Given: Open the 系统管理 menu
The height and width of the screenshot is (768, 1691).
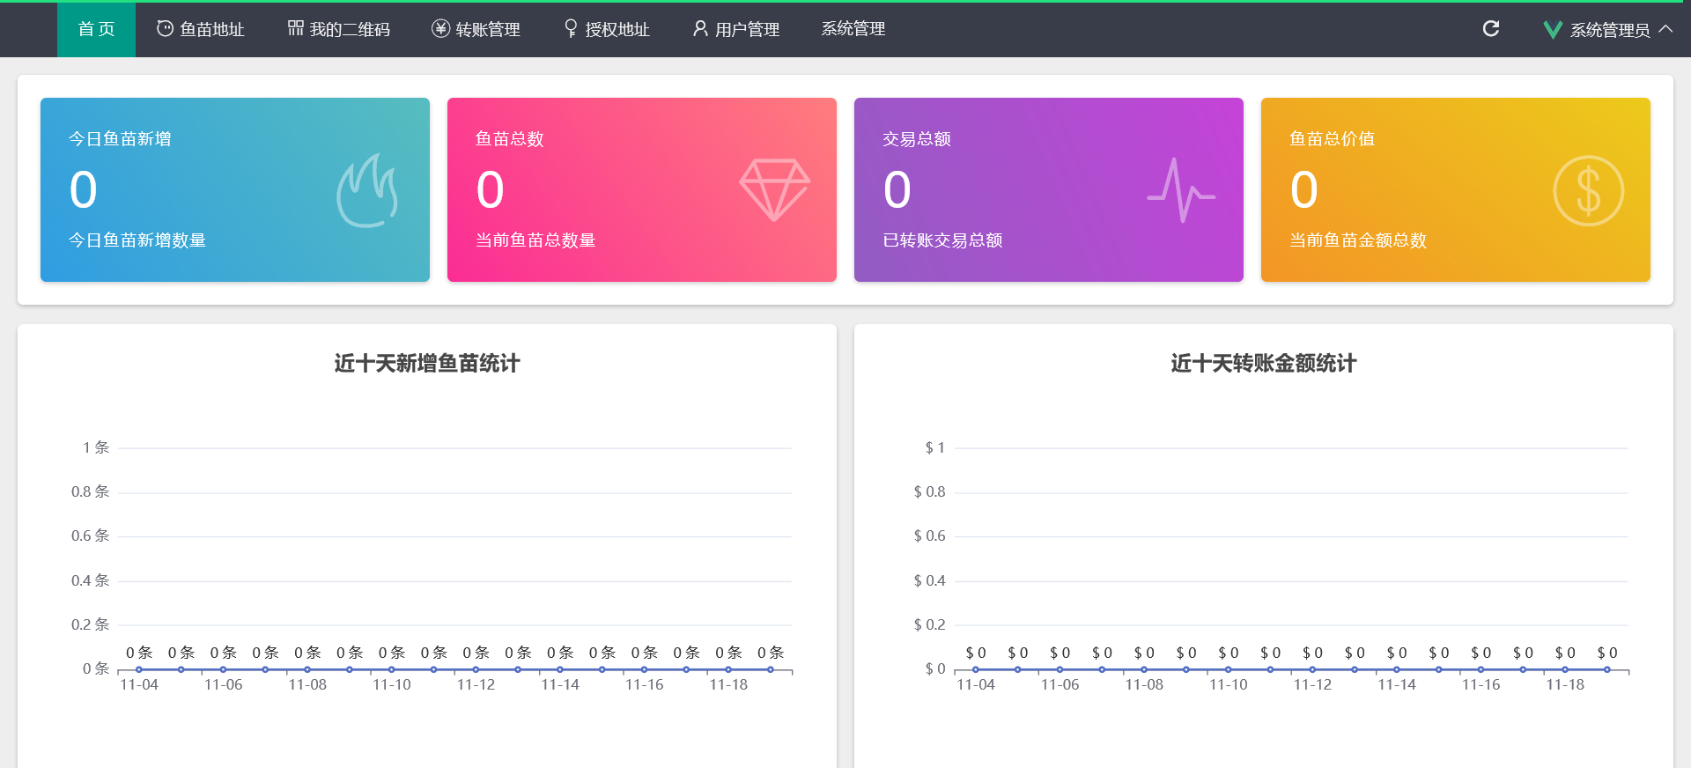Looking at the screenshot, I should click(853, 29).
